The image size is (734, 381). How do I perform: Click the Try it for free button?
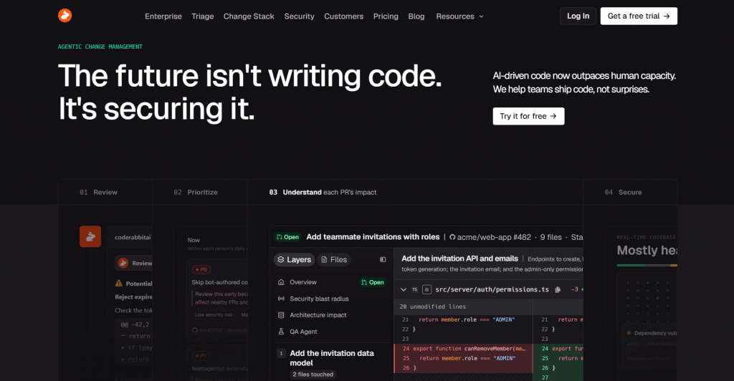(528, 116)
